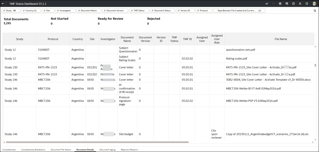The width and height of the screenshot is (319, 152).
Task: Click the pin icon on Investigator filter
Action: tap(58, 11)
